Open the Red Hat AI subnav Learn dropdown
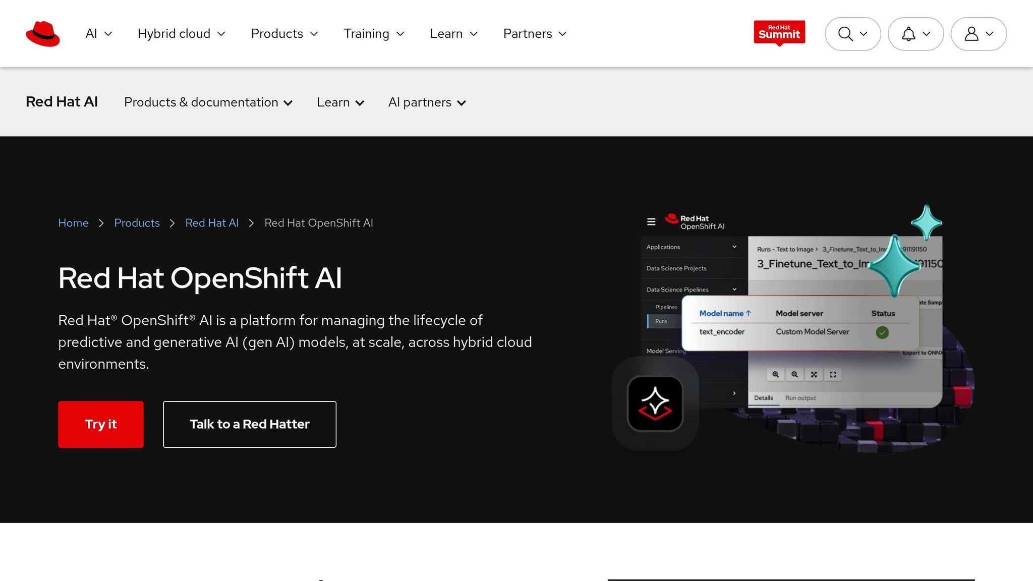The height and width of the screenshot is (581, 1033). coord(340,102)
